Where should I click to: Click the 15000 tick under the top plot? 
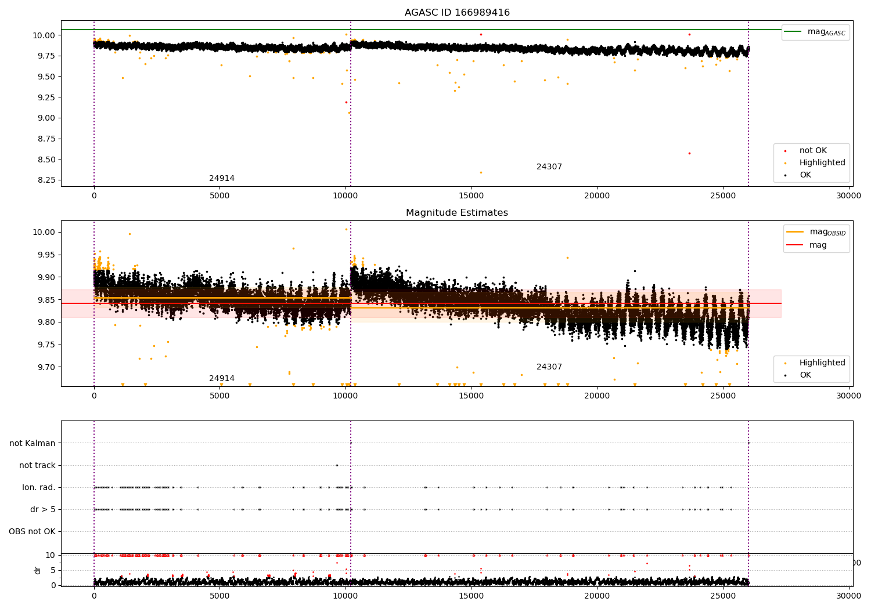tap(471, 196)
